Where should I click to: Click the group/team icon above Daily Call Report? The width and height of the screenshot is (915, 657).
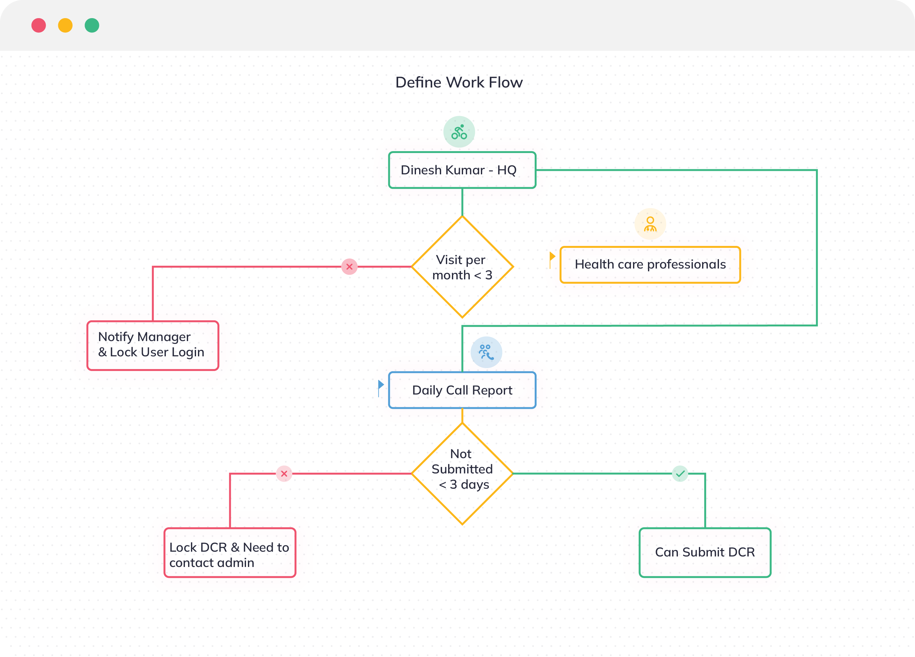486,350
